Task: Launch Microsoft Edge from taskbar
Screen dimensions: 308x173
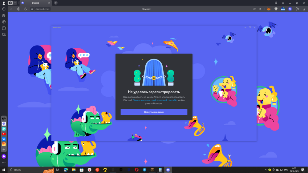Action: tap(66, 170)
